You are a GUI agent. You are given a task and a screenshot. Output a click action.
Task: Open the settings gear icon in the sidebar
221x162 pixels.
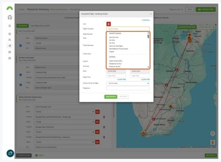coord(10,58)
